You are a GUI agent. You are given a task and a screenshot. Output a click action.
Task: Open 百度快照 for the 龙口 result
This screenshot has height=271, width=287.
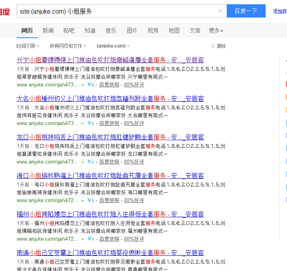click(x=109, y=162)
